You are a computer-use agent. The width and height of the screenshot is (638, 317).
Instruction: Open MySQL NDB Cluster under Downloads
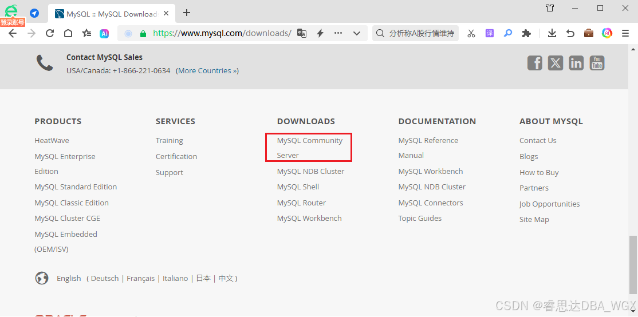[x=310, y=172]
